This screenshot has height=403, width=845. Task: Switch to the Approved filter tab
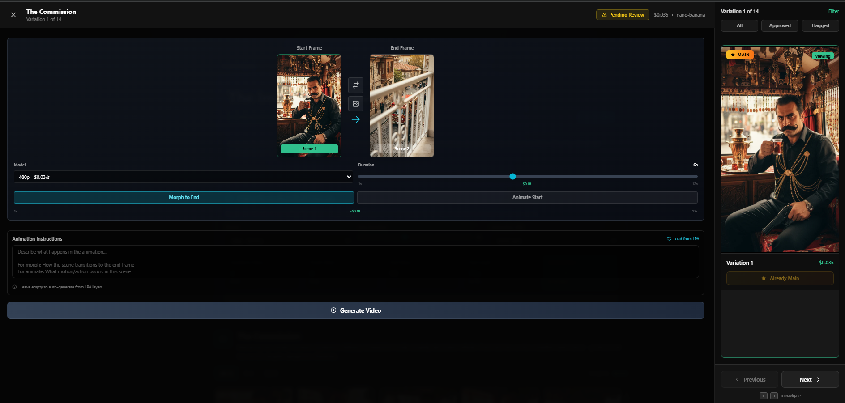tap(780, 25)
